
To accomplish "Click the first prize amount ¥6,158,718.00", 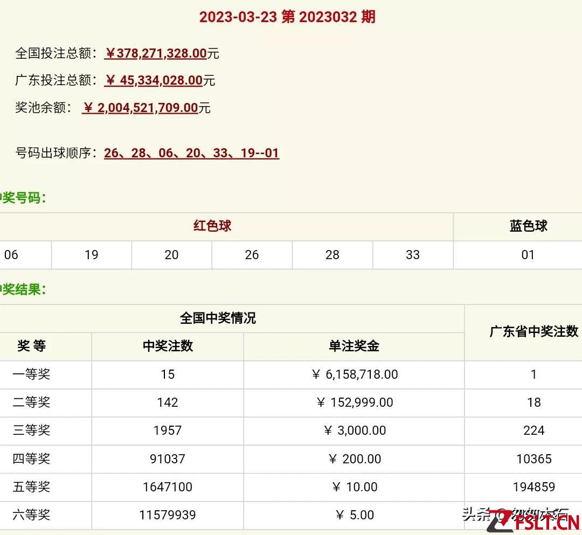I will click(355, 374).
